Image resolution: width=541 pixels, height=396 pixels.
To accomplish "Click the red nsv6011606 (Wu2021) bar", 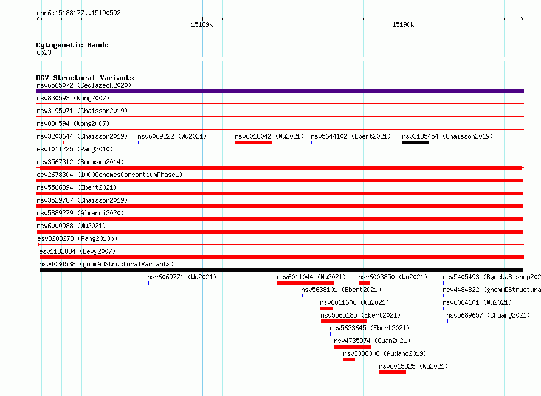I will [x=326, y=308].
